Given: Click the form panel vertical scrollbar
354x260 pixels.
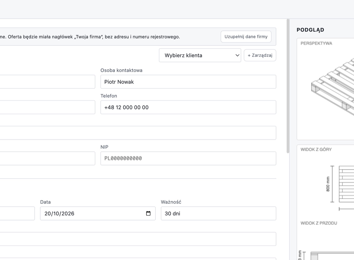Looking at the screenshot, I should pyautogui.click(x=288, y=86).
